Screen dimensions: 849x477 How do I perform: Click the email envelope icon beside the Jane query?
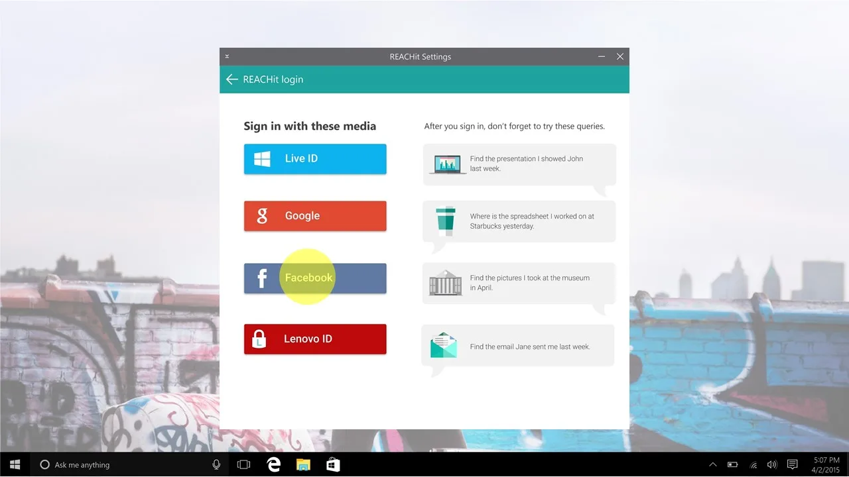pos(444,346)
